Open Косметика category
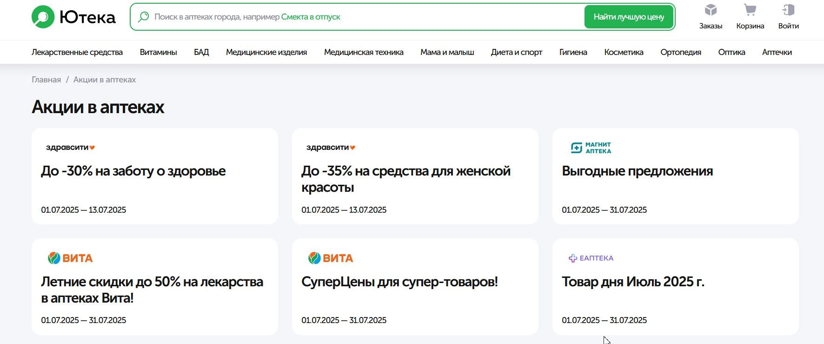 [624, 52]
